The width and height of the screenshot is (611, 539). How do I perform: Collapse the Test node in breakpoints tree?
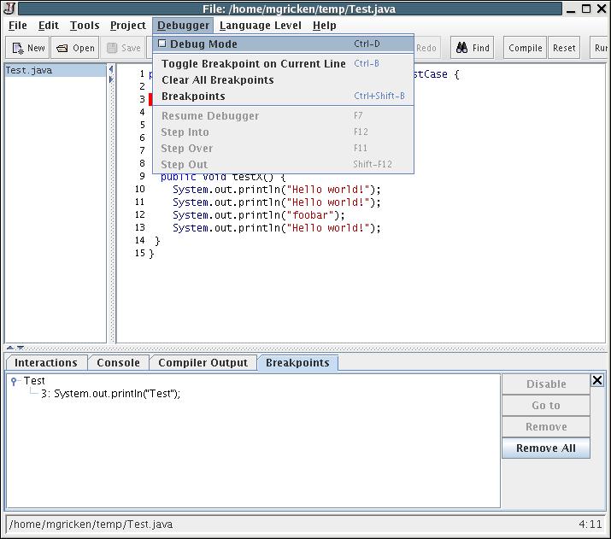click(14, 382)
